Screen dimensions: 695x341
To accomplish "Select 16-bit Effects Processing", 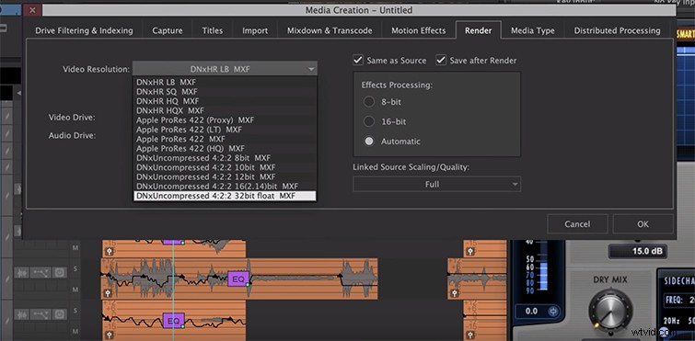I will click(369, 121).
